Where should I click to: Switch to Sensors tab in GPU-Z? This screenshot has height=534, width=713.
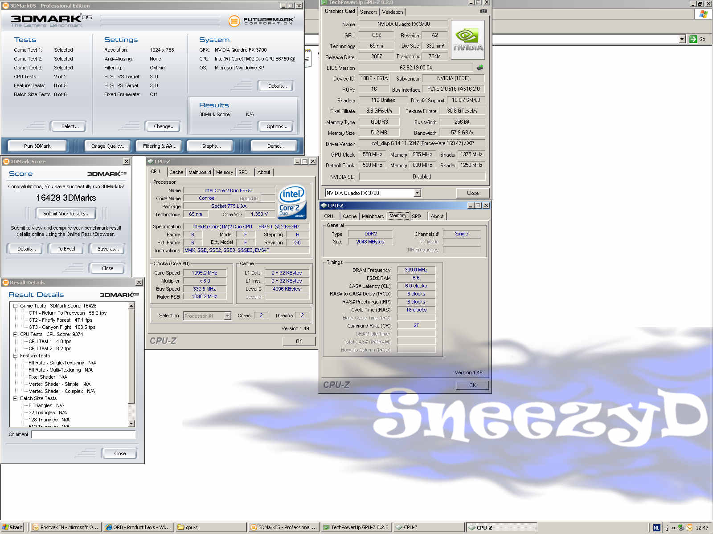point(369,12)
